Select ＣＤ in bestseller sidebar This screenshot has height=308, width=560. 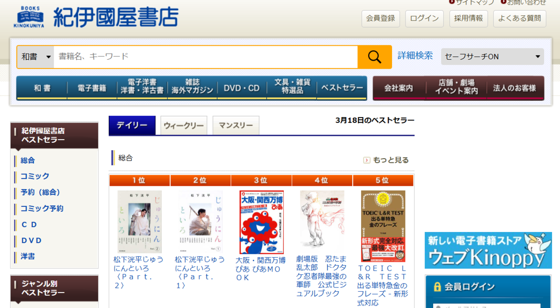click(x=29, y=224)
